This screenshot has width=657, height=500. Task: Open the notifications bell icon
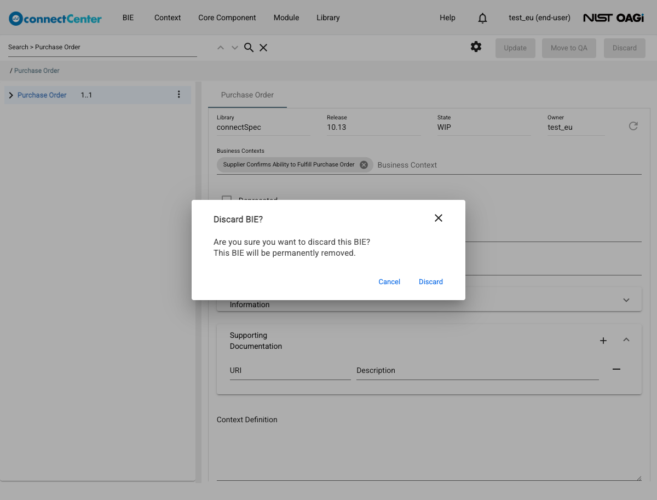pyautogui.click(x=482, y=18)
